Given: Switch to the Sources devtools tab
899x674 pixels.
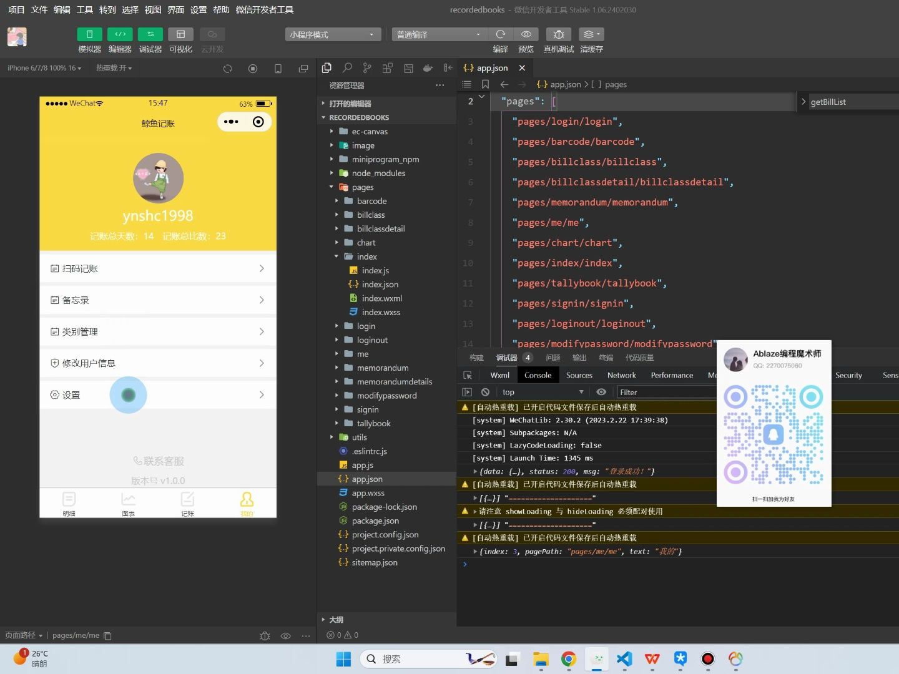Looking at the screenshot, I should [x=579, y=375].
